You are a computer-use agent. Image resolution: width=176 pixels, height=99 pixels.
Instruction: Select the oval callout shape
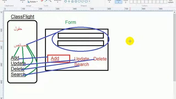(83, 1)
